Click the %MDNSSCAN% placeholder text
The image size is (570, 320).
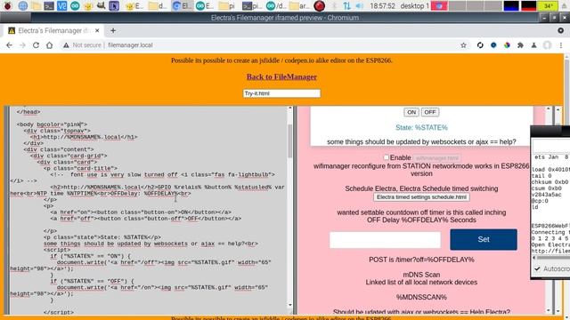421,297
